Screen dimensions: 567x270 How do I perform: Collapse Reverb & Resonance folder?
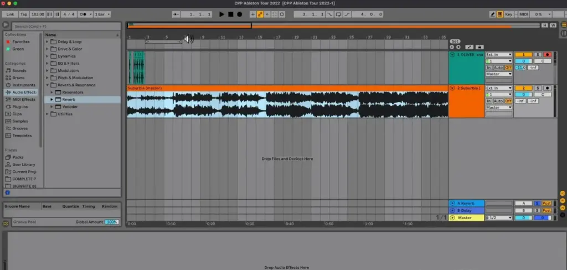tap(47, 85)
